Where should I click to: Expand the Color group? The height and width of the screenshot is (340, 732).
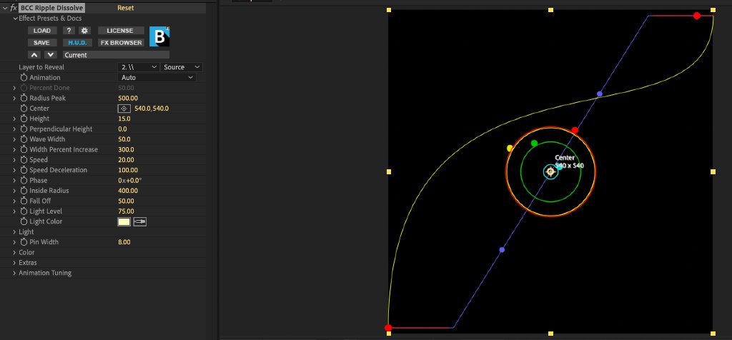(14, 252)
